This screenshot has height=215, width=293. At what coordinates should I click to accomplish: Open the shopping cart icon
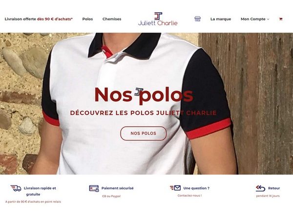[281, 19]
